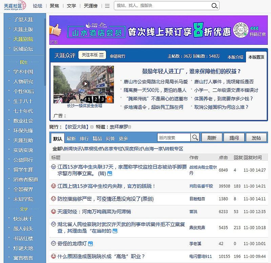Select the 默认 sorting tab

[58, 138]
